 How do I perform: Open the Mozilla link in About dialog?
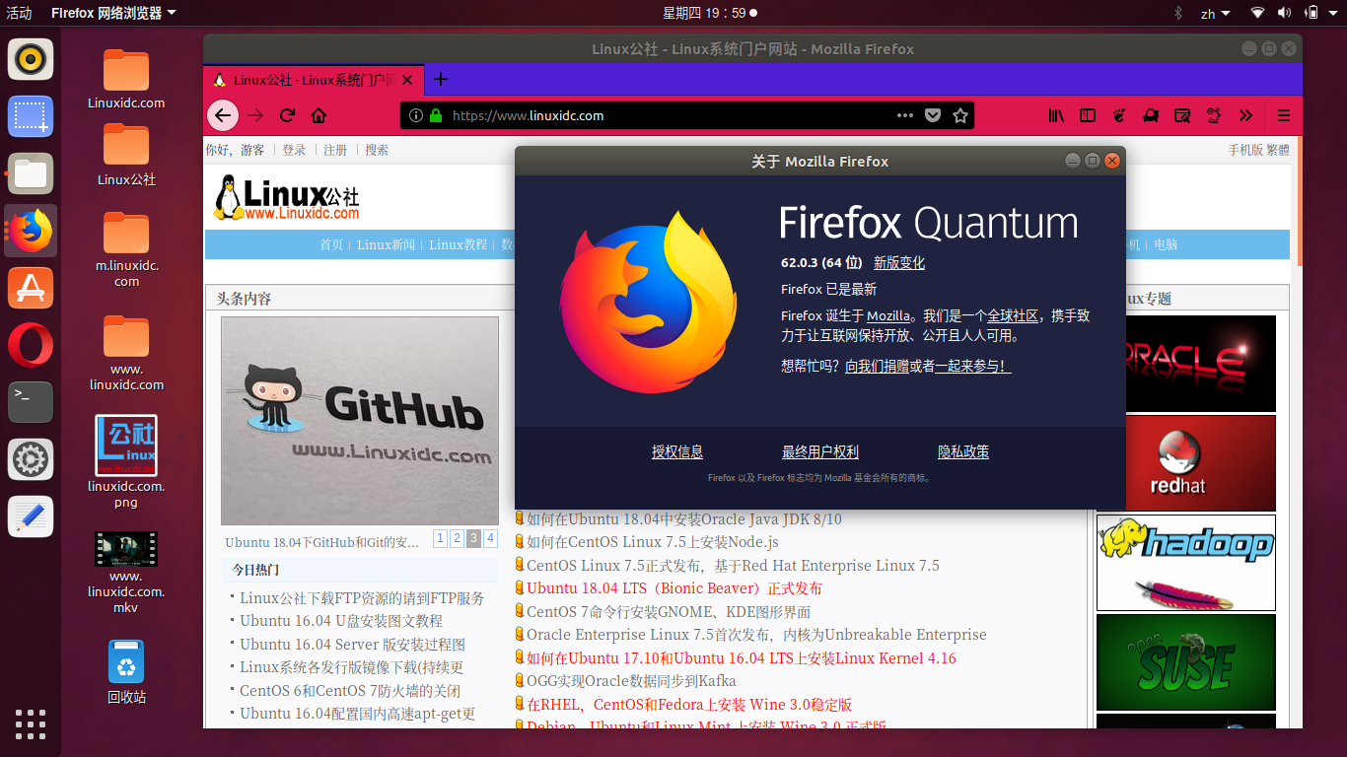coord(888,316)
